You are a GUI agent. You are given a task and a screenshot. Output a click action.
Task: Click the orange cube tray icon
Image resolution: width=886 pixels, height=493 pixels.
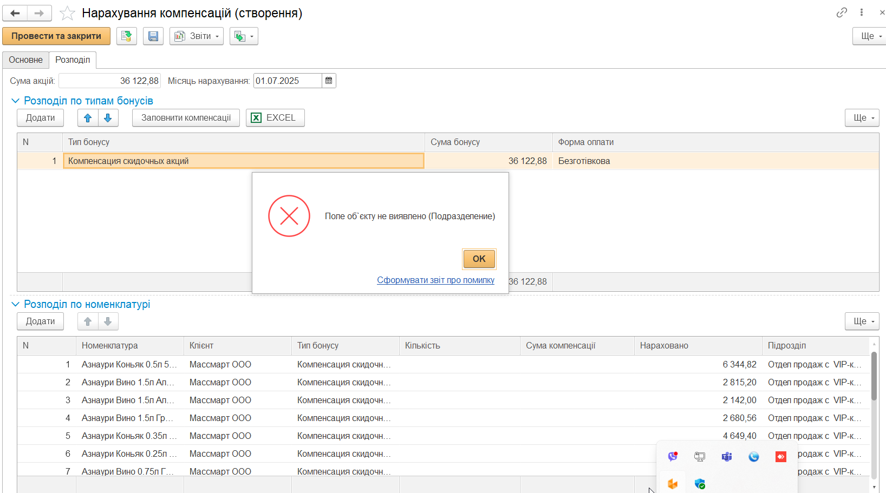[673, 484]
